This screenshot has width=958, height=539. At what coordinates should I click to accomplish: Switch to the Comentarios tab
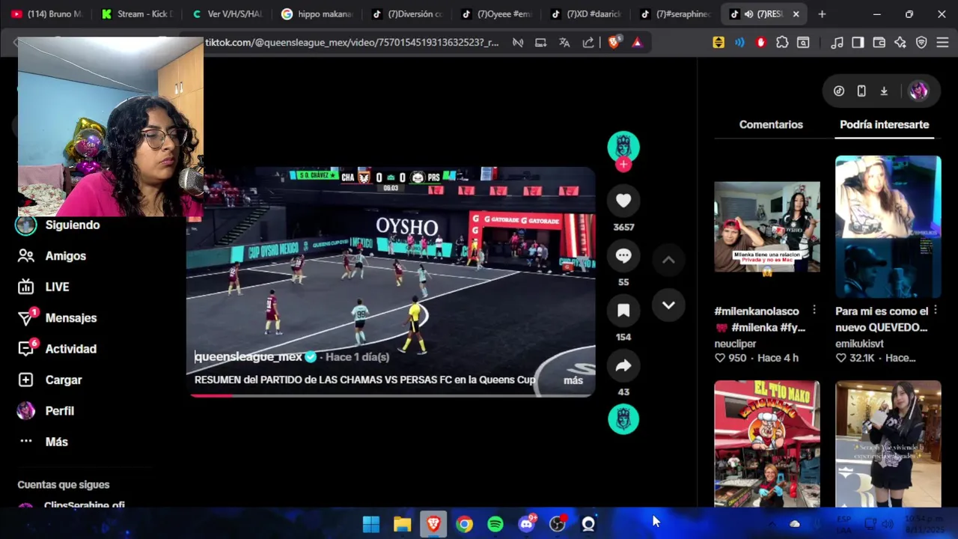[771, 124]
